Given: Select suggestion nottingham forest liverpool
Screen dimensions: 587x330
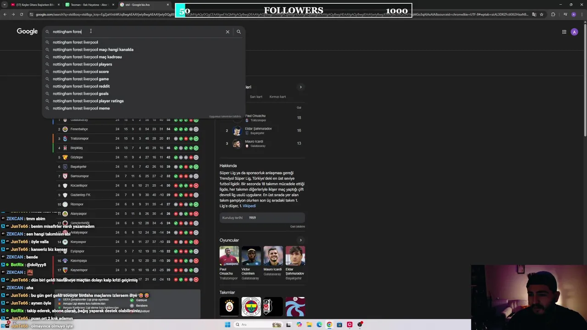Looking at the screenshot, I should (x=143, y=42).
